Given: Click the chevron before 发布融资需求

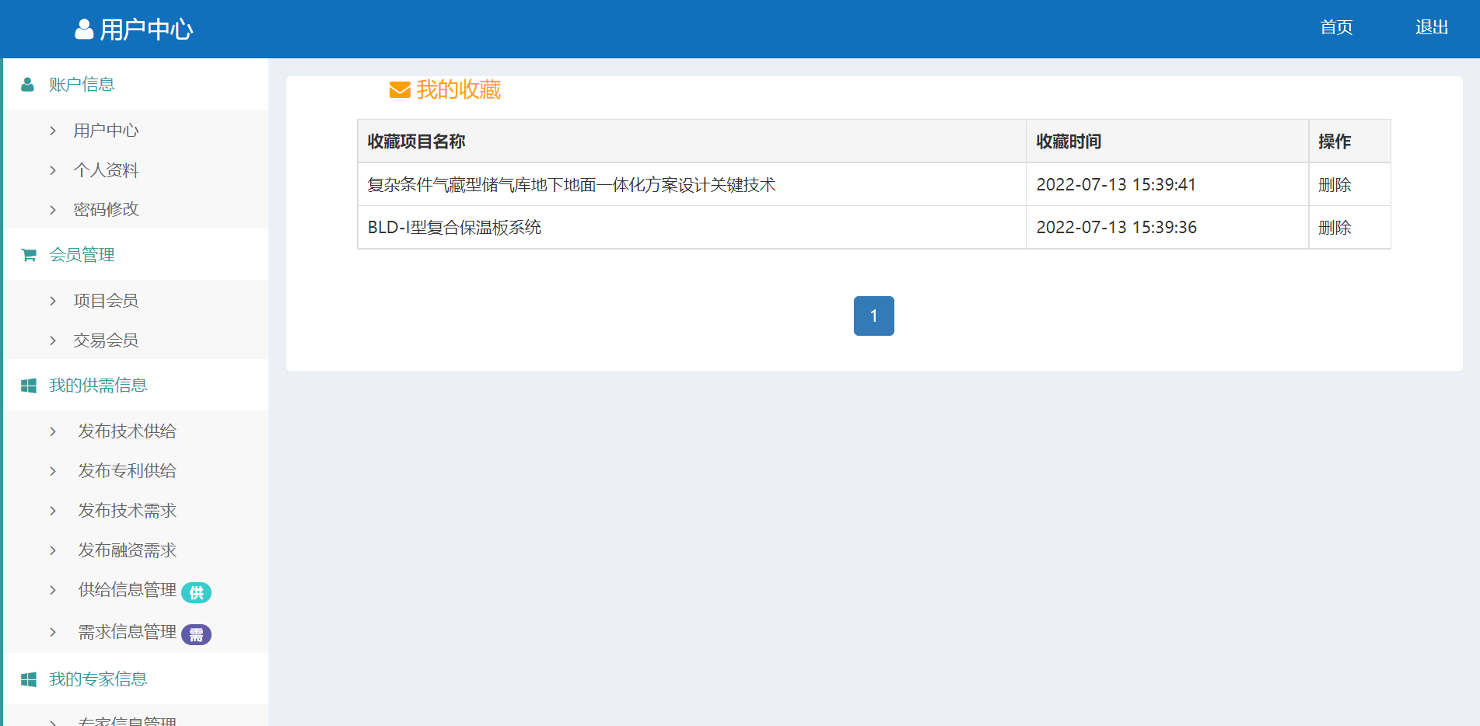Looking at the screenshot, I should pos(53,550).
